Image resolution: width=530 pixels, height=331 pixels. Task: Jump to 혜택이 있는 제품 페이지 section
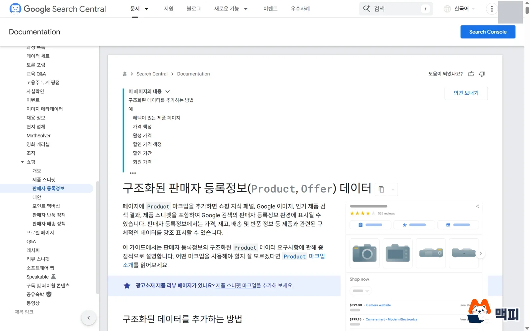pyautogui.click(x=156, y=118)
